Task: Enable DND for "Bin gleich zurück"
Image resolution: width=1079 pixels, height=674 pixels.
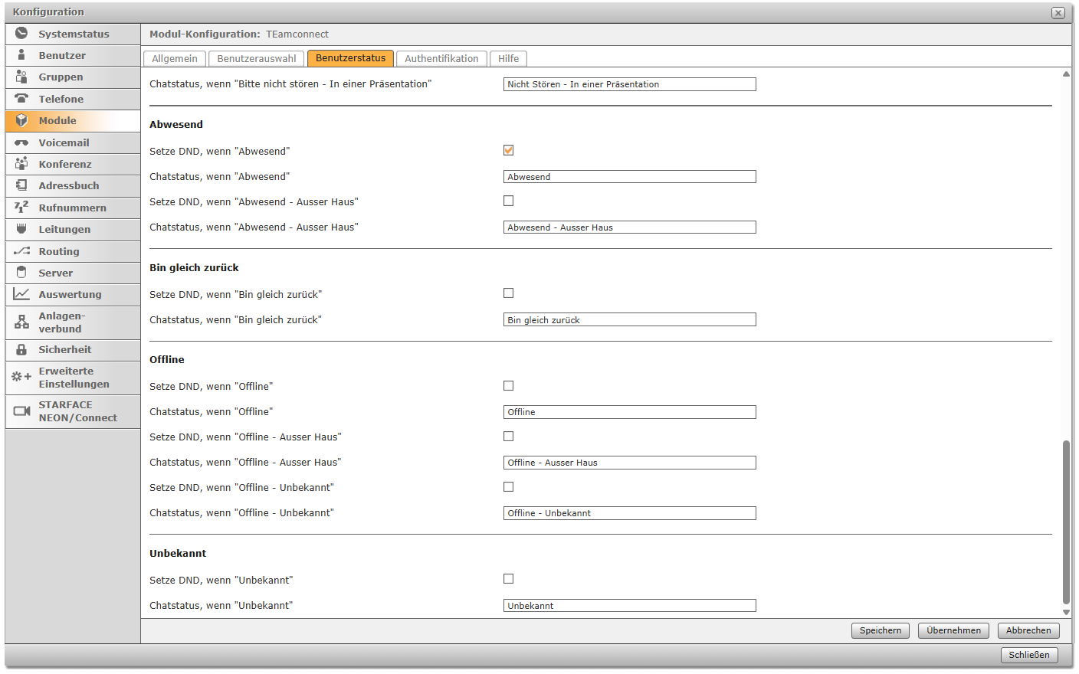Action: click(x=508, y=293)
